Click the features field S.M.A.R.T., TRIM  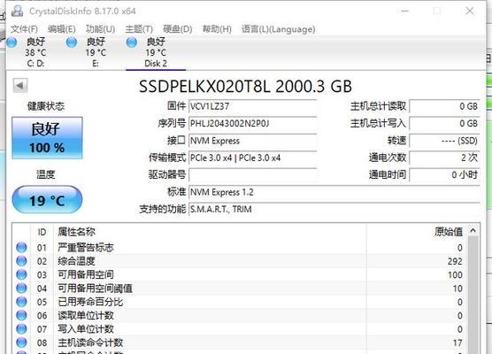click(334, 209)
